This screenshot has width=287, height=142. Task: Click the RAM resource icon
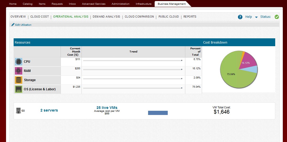tap(19, 71)
